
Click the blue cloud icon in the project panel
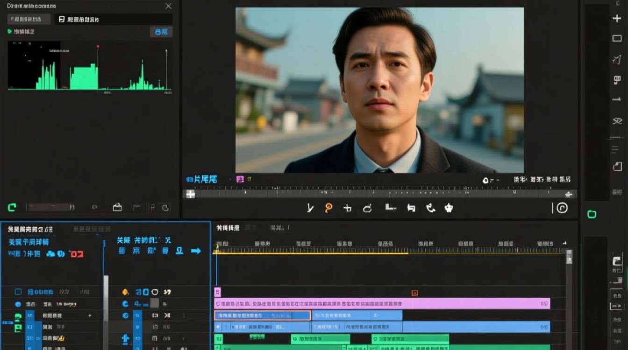pyautogui.click(x=50, y=254)
